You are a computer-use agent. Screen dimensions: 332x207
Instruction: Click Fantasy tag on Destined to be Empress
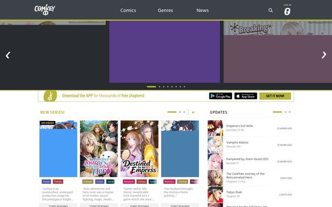tap(142, 182)
